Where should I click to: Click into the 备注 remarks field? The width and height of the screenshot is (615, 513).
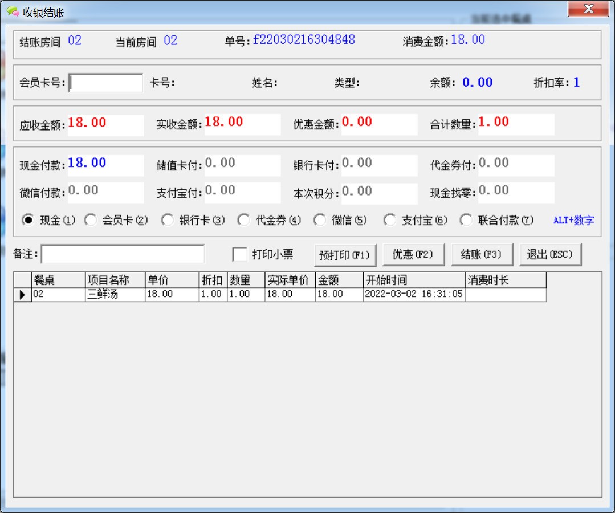click(x=123, y=254)
